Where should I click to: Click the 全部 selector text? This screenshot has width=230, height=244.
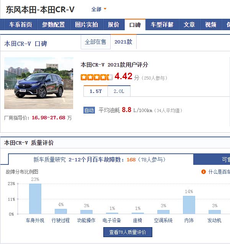[x=96, y=9]
